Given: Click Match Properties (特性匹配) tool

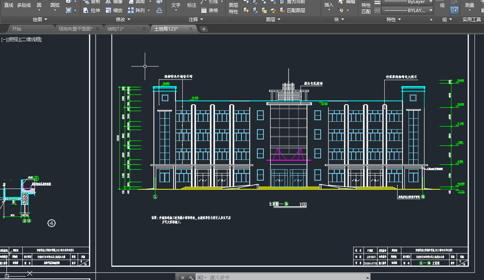Looking at the screenshot, I should click(x=366, y=8).
